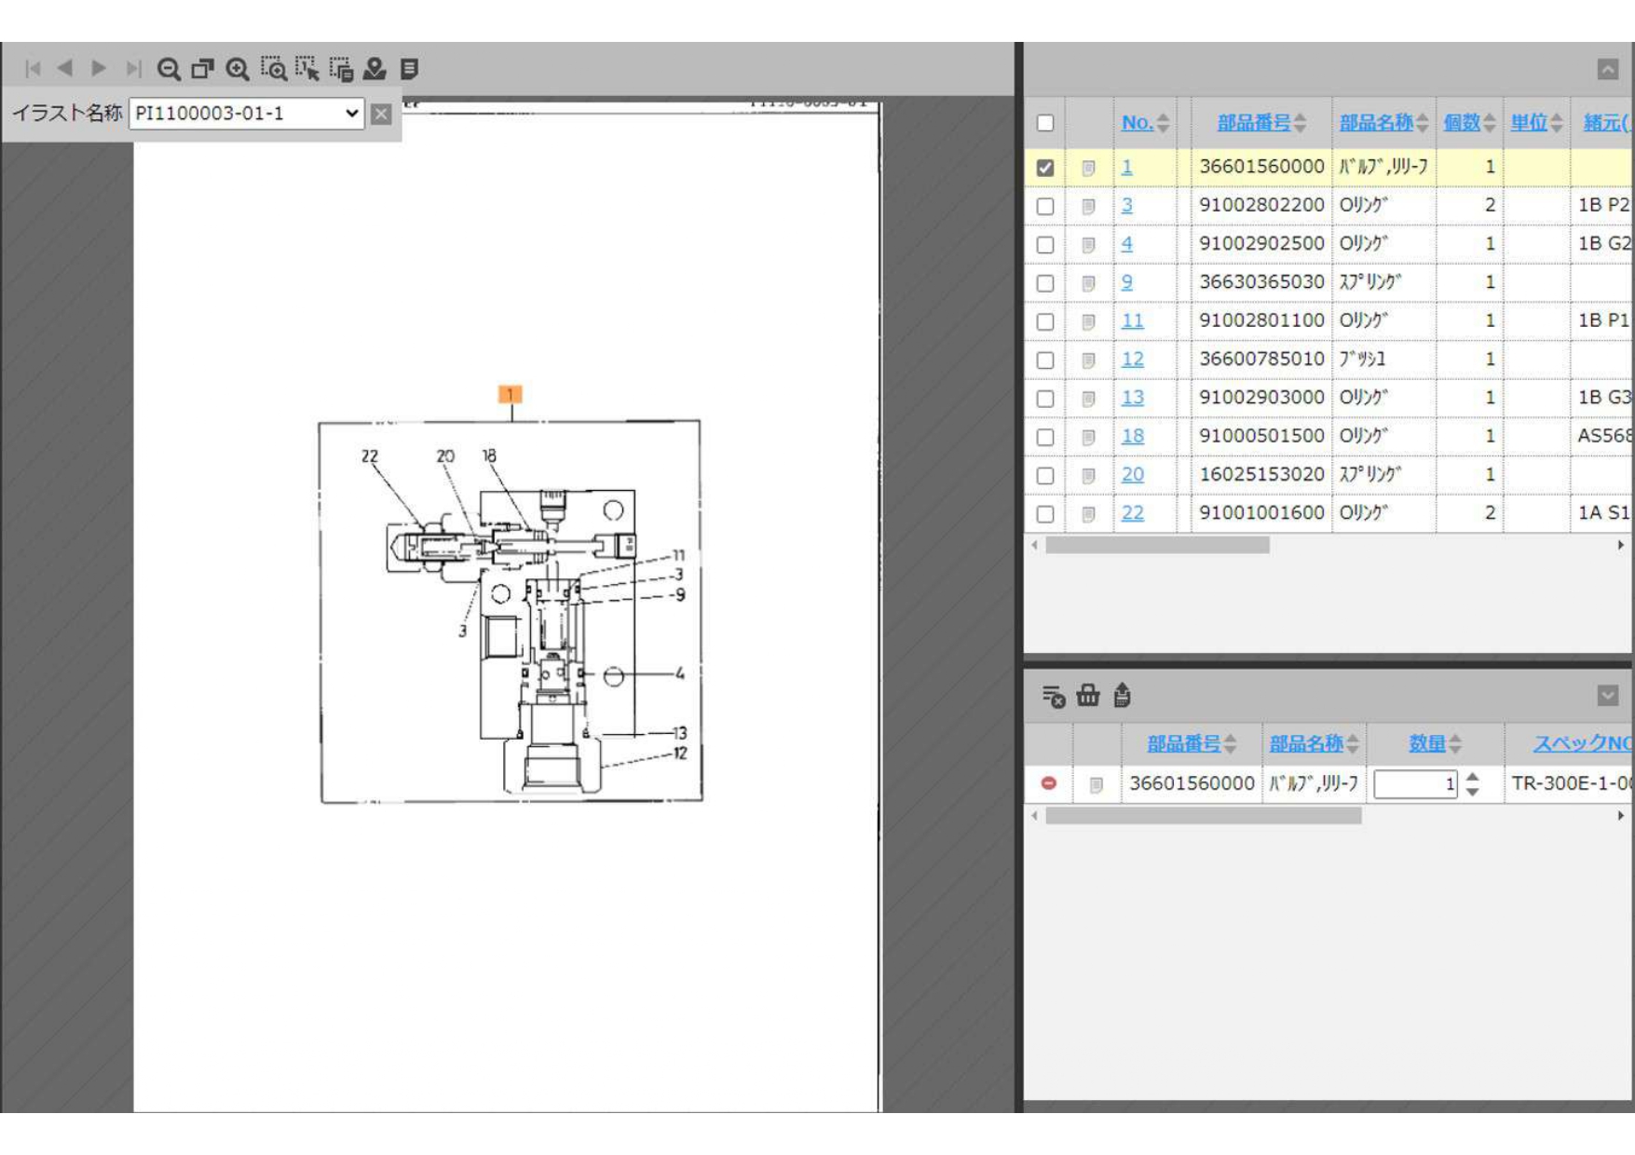Viewport: 1635px width, 1155px height.
Task: Open part link No. 12
Action: 1132,360
